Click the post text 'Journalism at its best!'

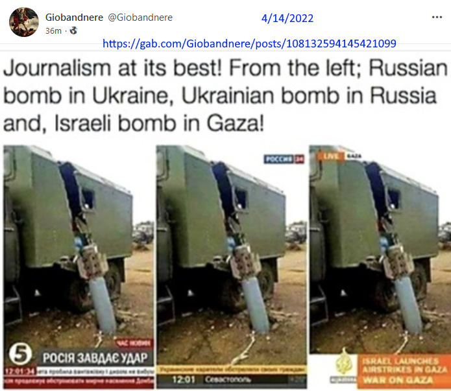[x=113, y=68]
